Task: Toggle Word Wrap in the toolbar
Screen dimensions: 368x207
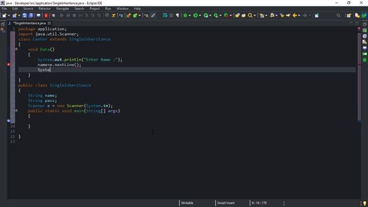Action: click(165, 16)
